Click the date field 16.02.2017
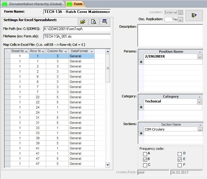This screenshot has width=207, height=179. coord(187,172)
